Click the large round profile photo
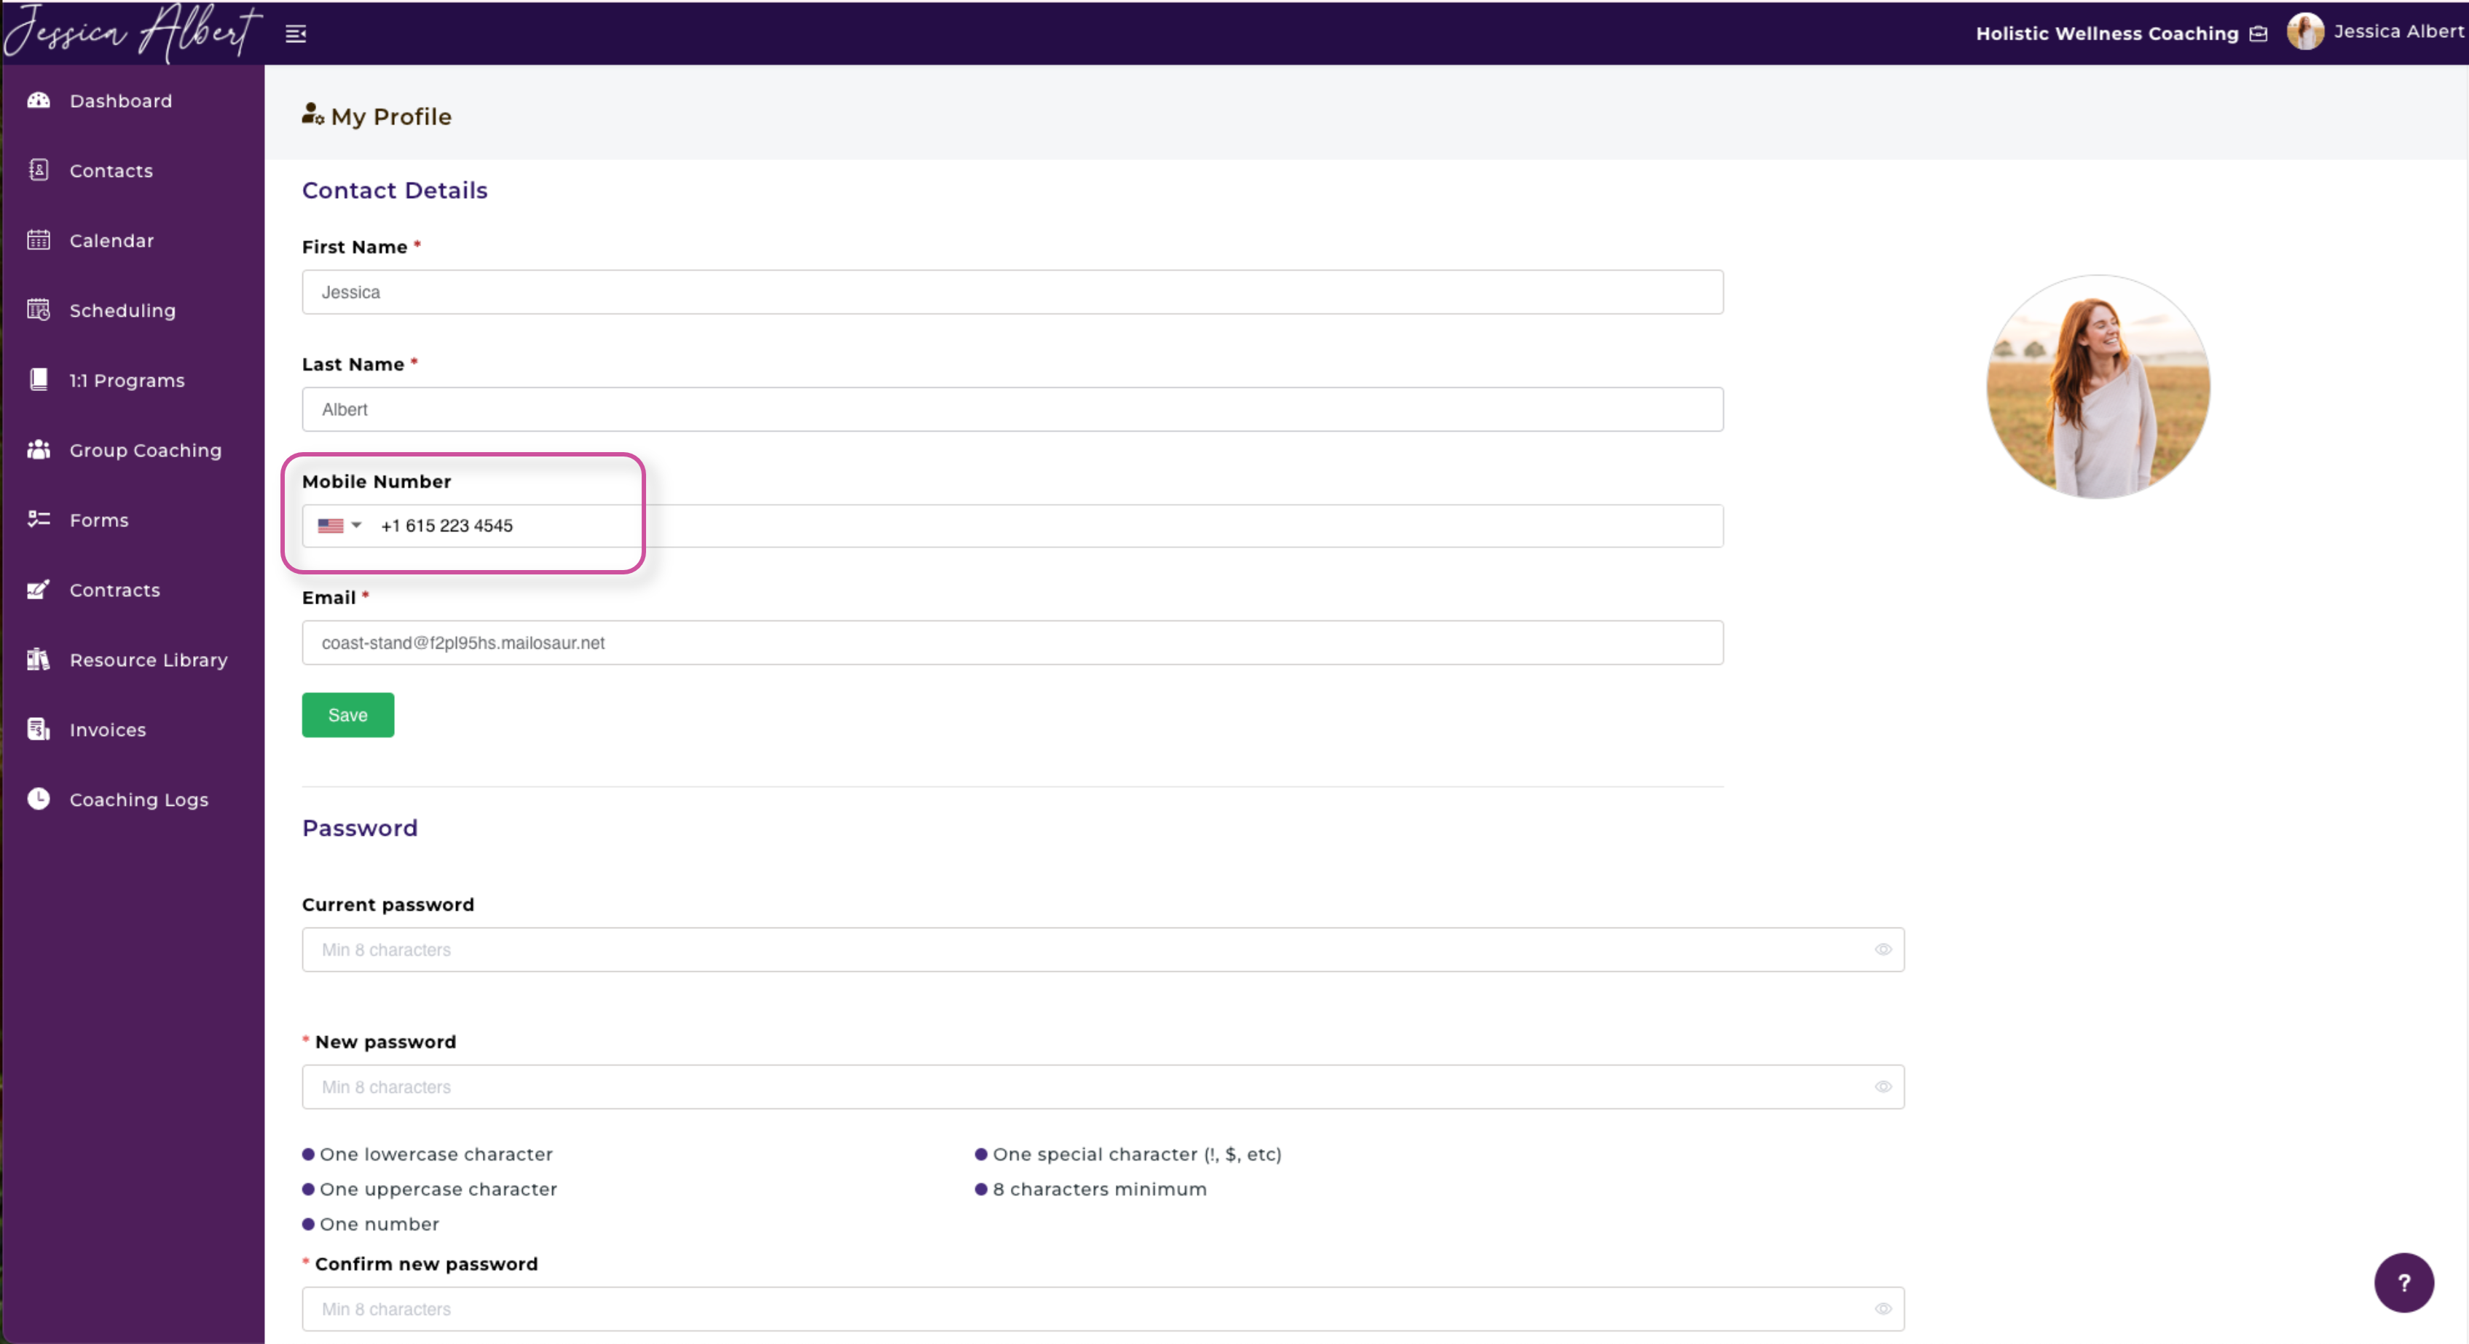 (2098, 387)
